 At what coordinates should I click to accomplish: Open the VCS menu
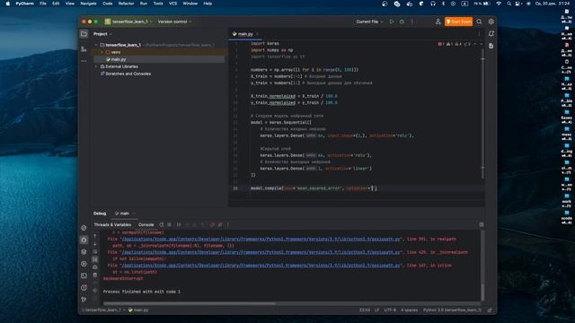[172, 4]
